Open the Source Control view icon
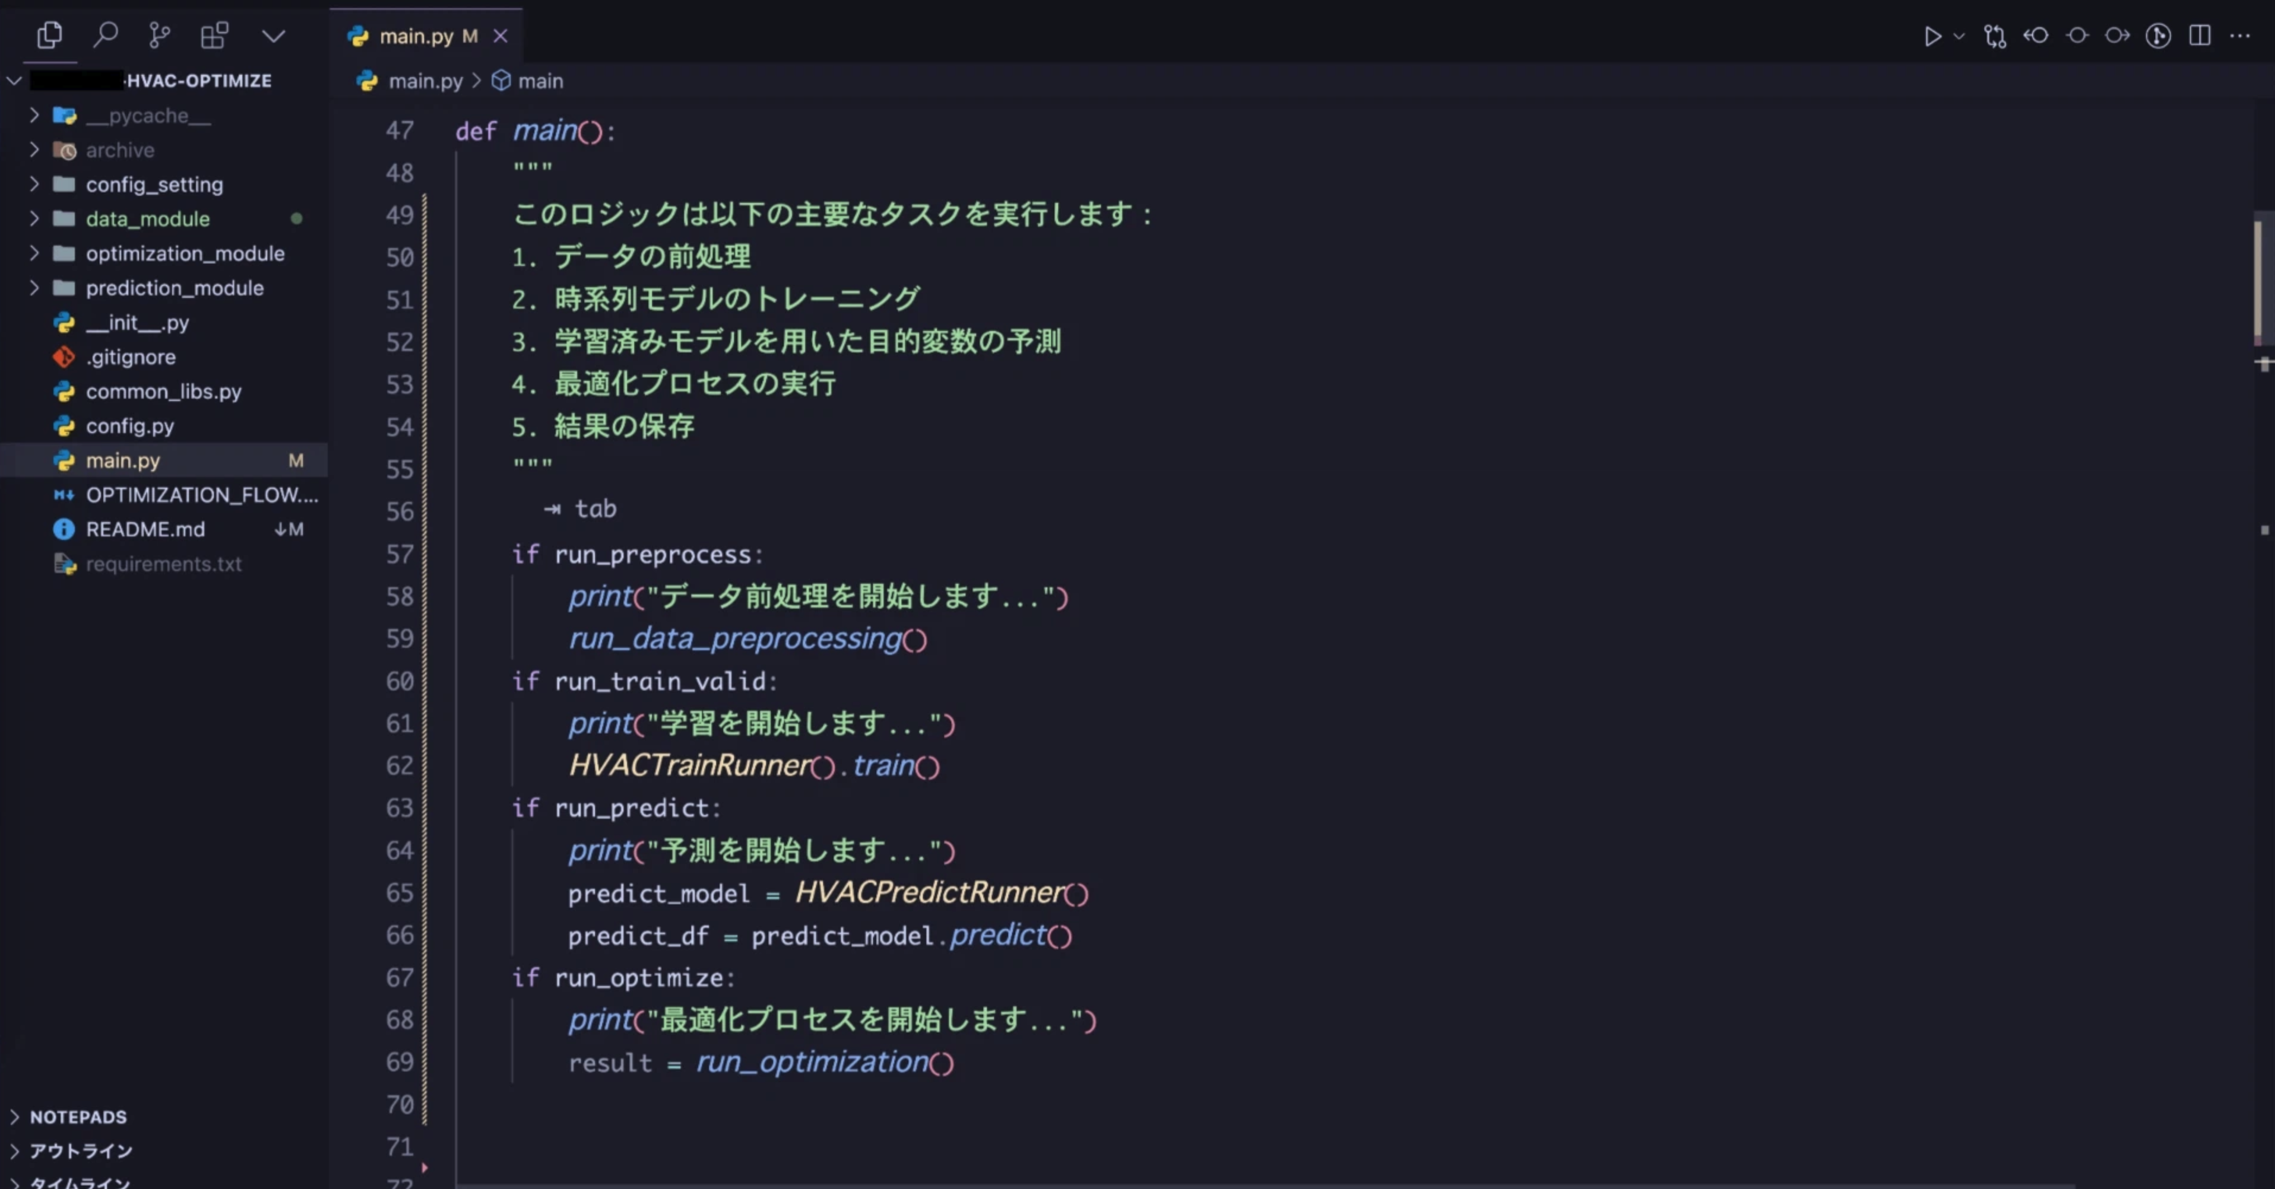2275x1189 pixels. pyautogui.click(x=159, y=36)
